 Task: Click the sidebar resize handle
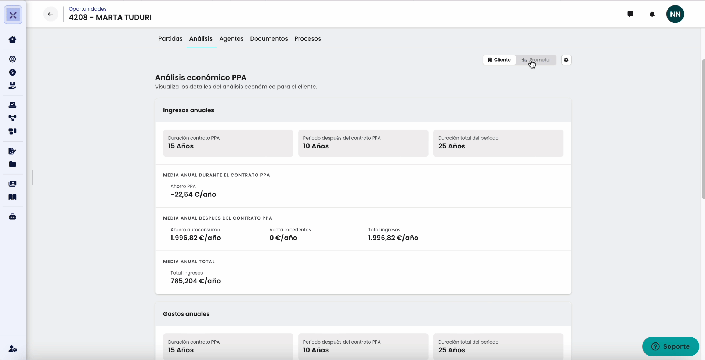click(x=32, y=177)
